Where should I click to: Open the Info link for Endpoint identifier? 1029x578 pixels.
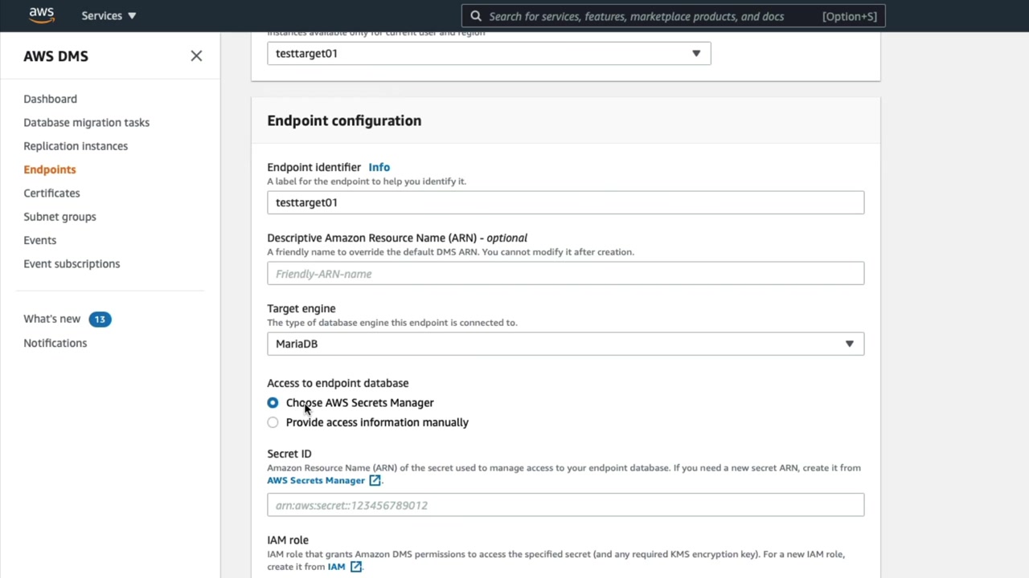tap(379, 167)
